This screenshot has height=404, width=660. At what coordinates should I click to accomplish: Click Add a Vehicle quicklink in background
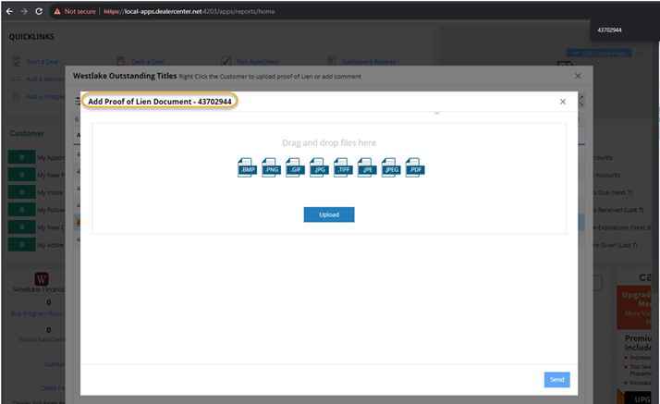pyautogui.click(x=44, y=80)
